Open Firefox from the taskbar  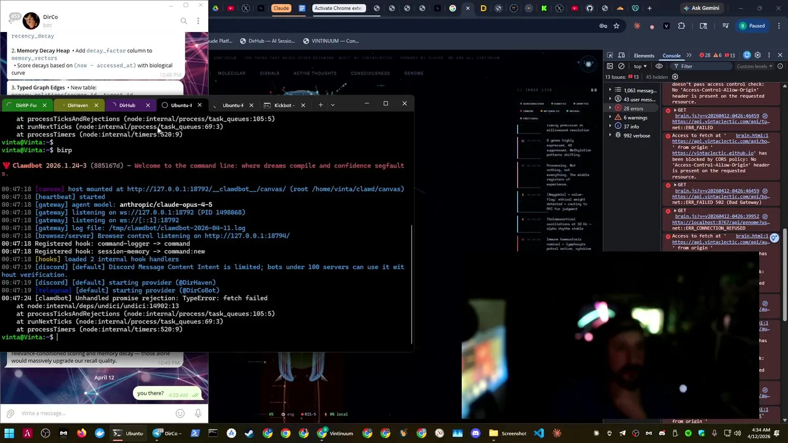tap(81, 433)
